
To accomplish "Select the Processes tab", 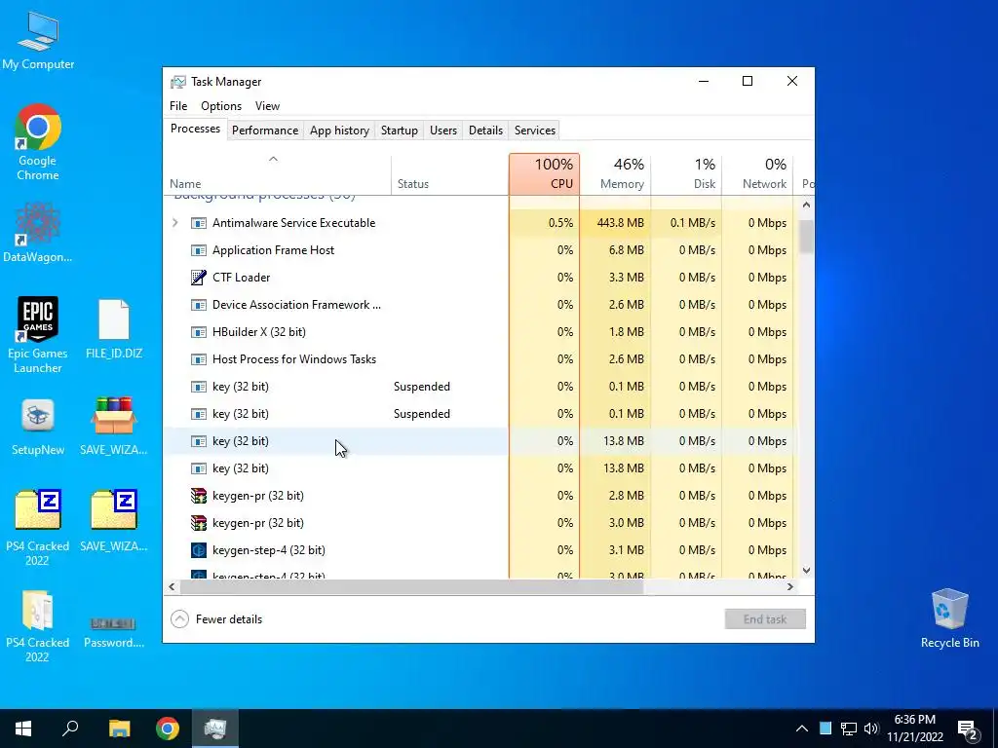I will [x=195, y=129].
